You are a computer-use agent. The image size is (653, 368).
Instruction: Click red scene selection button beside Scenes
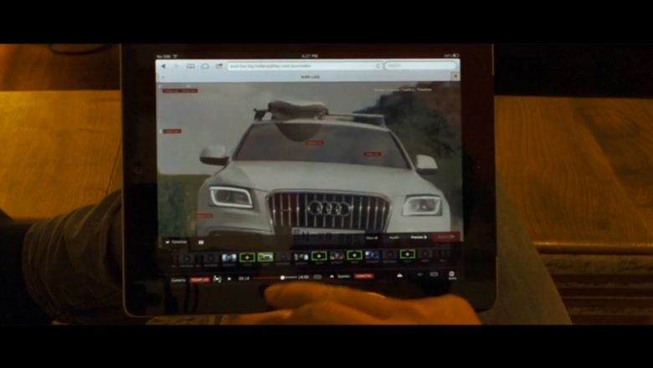(x=364, y=276)
